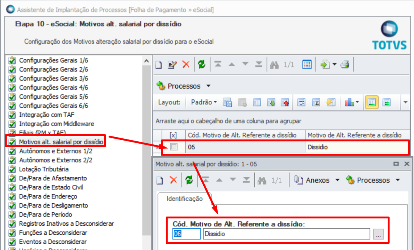Image resolution: width=414 pixels, height=250 pixels.
Task: Click new record icon in detail window toolbar
Action: coord(160,180)
